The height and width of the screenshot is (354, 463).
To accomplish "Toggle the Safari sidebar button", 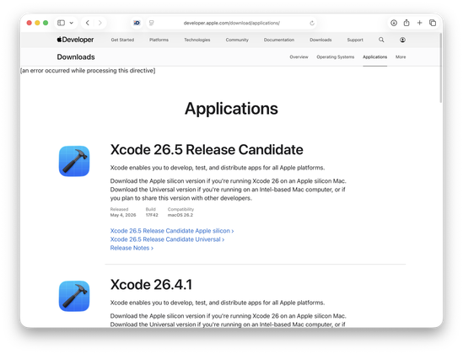I will tap(61, 23).
